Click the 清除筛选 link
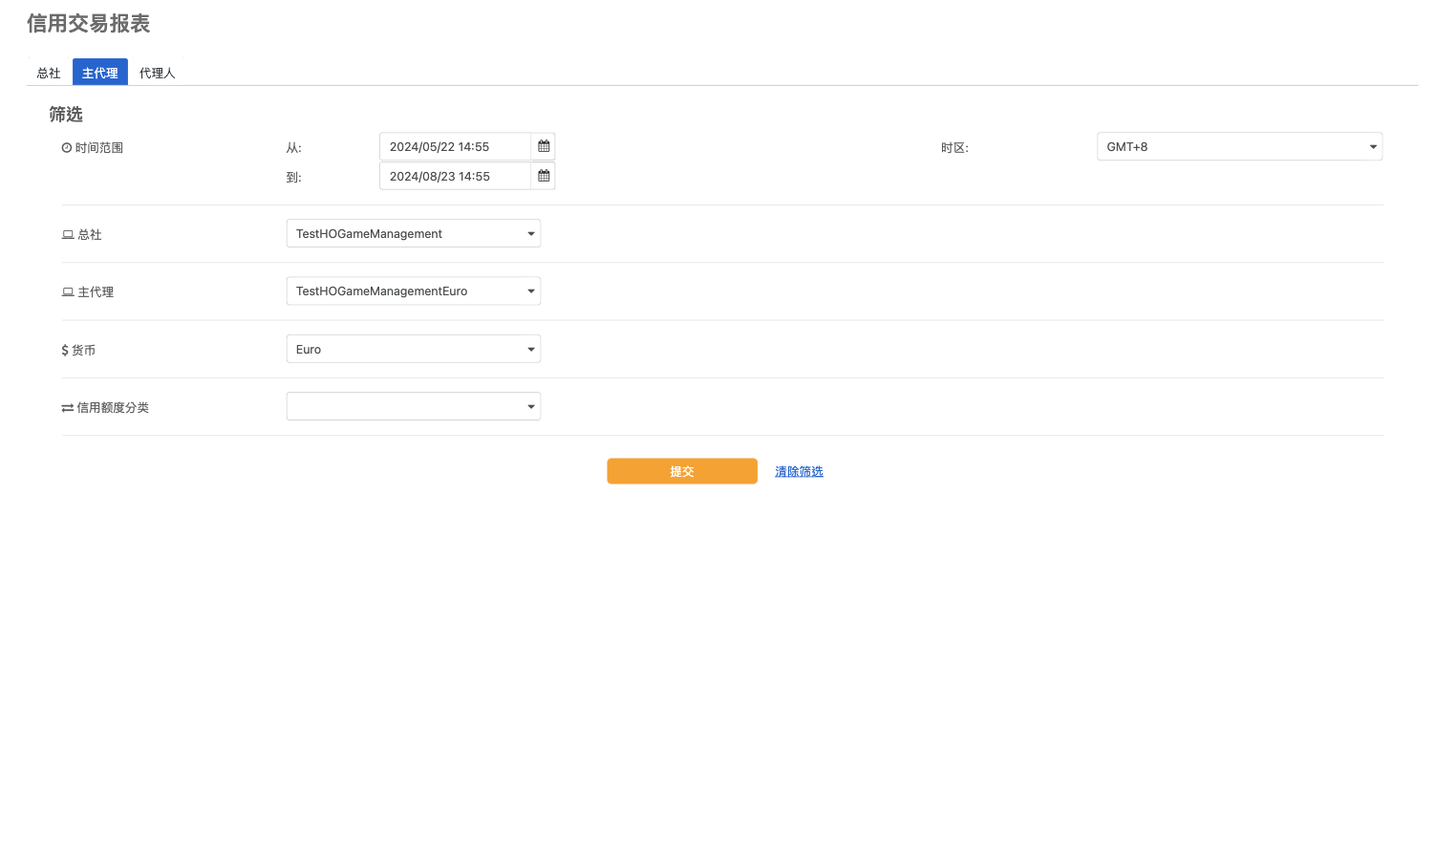The height and width of the screenshot is (861, 1435). pyautogui.click(x=799, y=472)
